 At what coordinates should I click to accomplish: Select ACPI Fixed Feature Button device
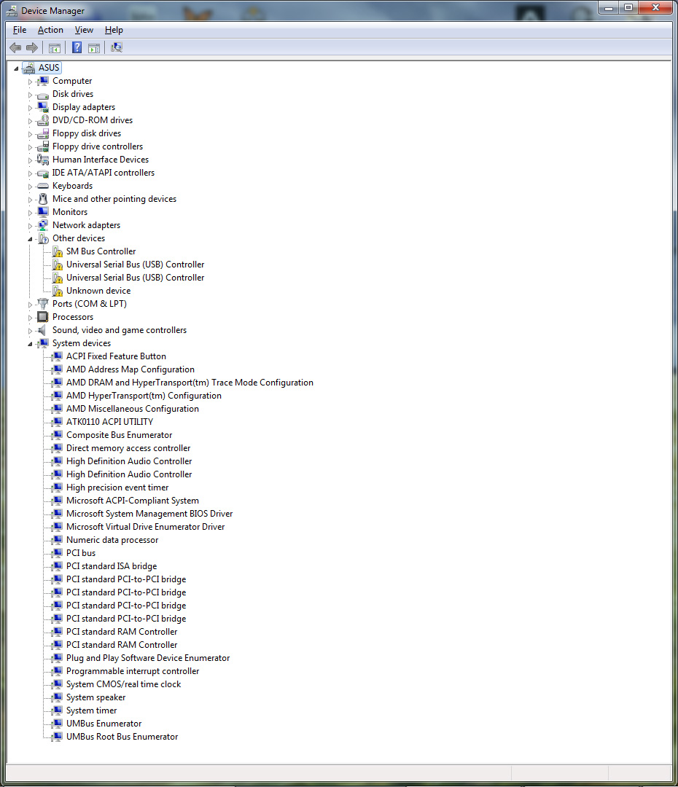[x=116, y=356]
